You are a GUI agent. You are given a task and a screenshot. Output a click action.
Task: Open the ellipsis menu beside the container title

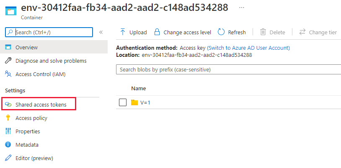click(x=241, y=8)
